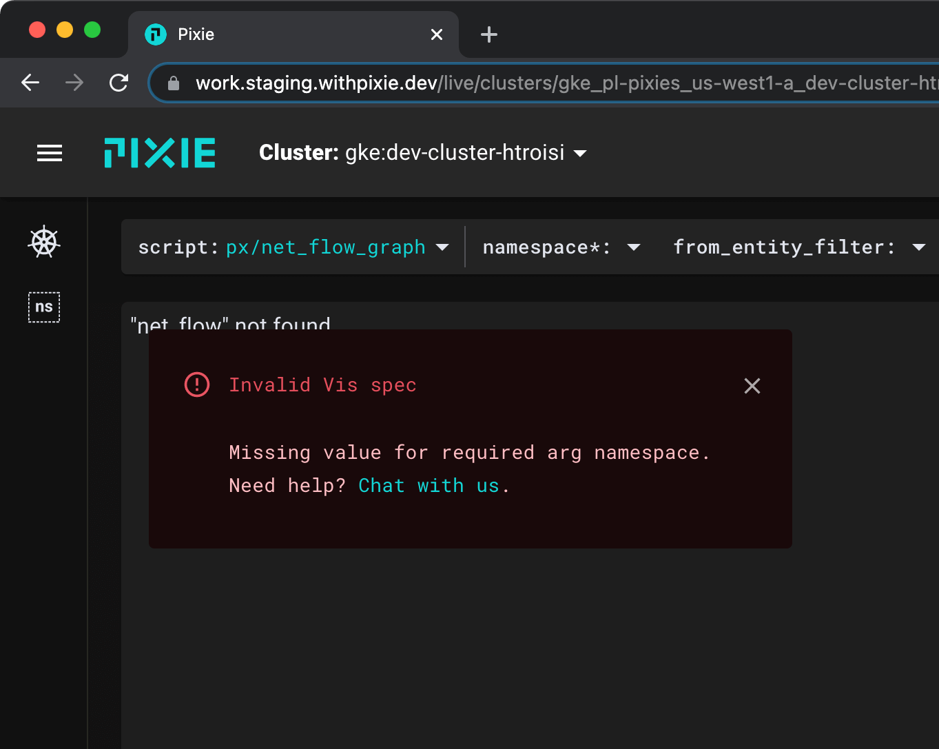939x749 pixels.
Task: Click the Pixie logo
Action: (160, 153)
